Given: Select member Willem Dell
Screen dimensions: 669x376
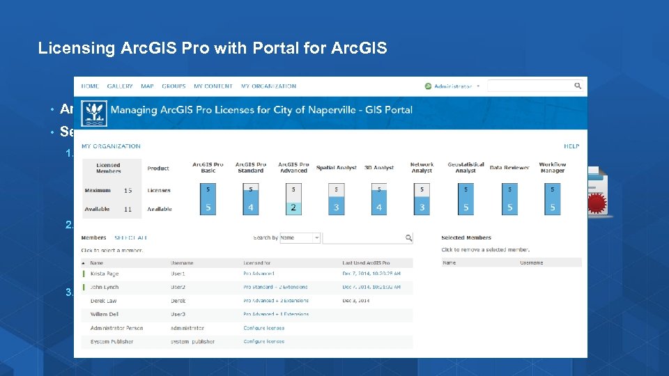Looking at the screenshot, I should (104, 314).
